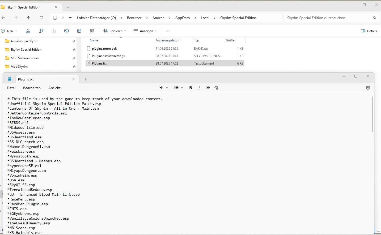
Task: Click the clear formatting icon
Action: tap(216, 88)
